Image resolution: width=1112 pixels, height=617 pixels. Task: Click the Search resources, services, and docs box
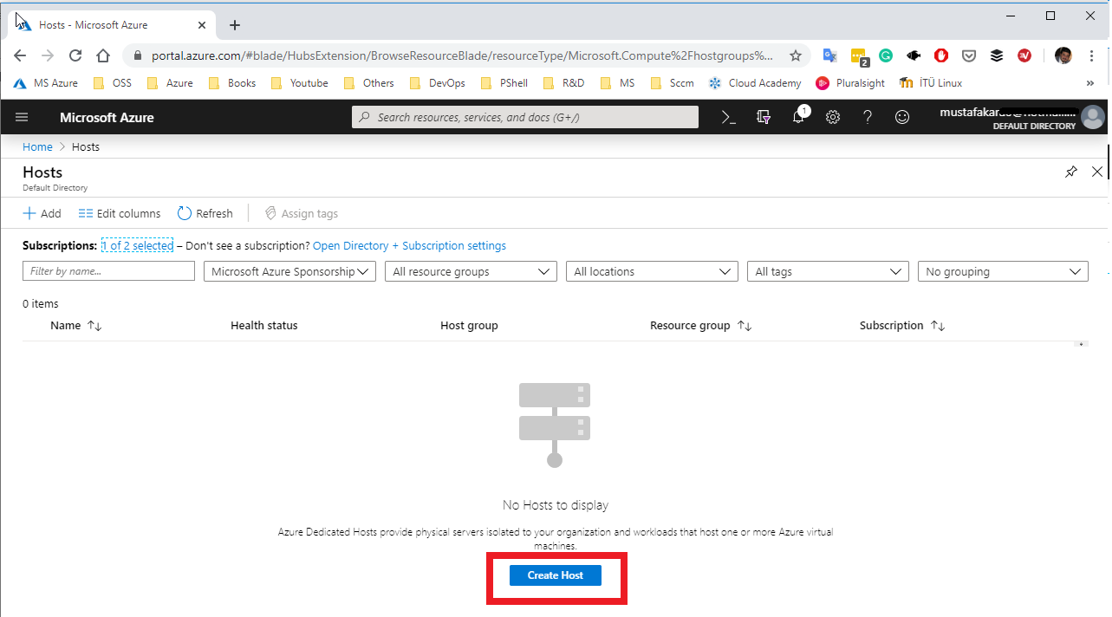coord(525,117)
